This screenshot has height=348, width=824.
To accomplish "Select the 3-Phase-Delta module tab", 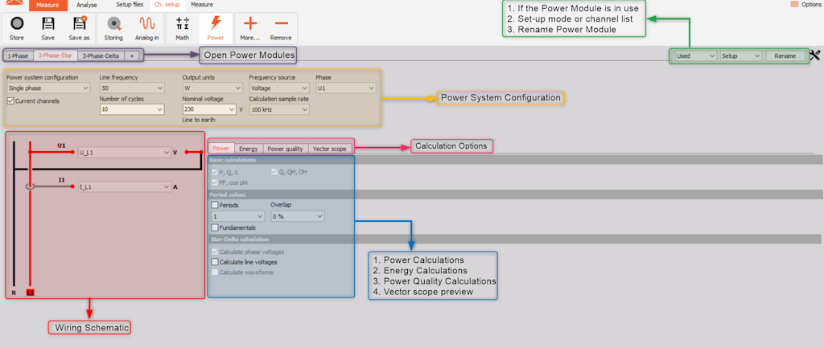I will [101, 55].
